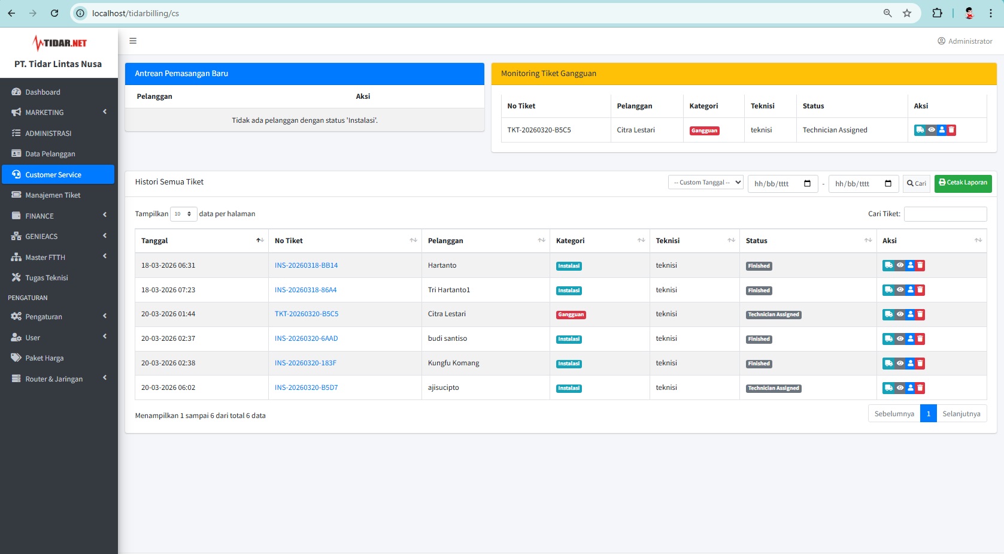Image resolution: width=1004 pixels, height=554 pixels.
Task: Bookmark this page with the star icon
Action: tap(907, 13)
